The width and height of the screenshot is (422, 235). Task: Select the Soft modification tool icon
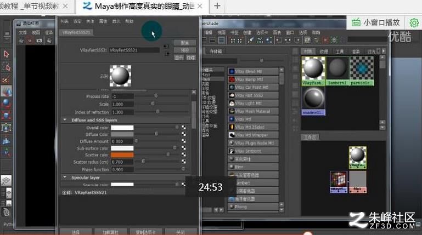click(6, 140)
